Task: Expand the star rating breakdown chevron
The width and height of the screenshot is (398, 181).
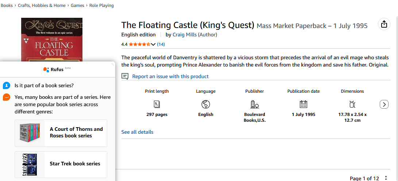Action: coord(153,44)
